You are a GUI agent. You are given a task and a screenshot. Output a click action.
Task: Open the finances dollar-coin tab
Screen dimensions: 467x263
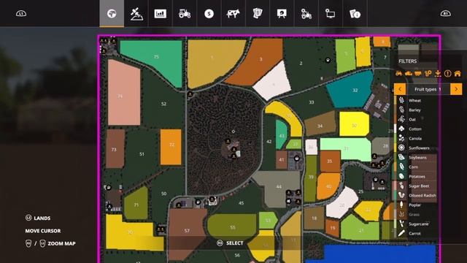[209, 13]
